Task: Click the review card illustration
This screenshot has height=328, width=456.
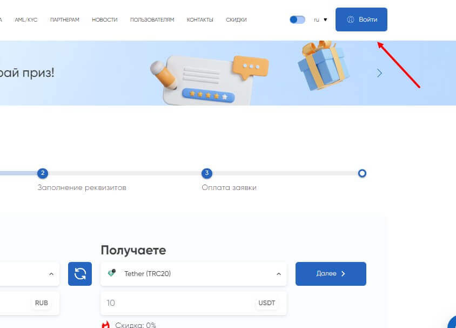Action: pyautogui.click(x=210, y=80)
